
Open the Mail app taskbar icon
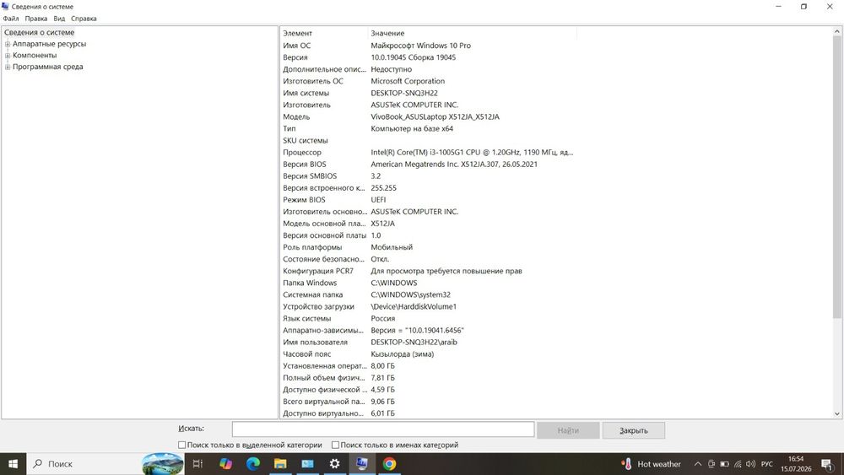[307, 464]
